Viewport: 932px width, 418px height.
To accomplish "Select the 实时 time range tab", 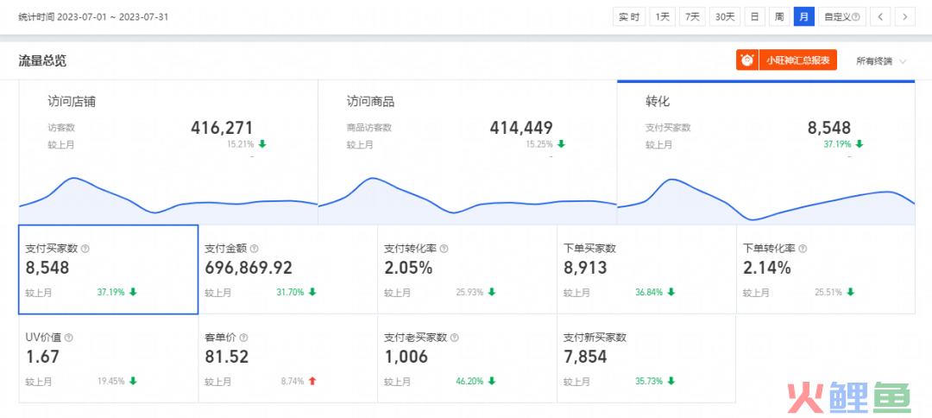I will coord(629,16).
